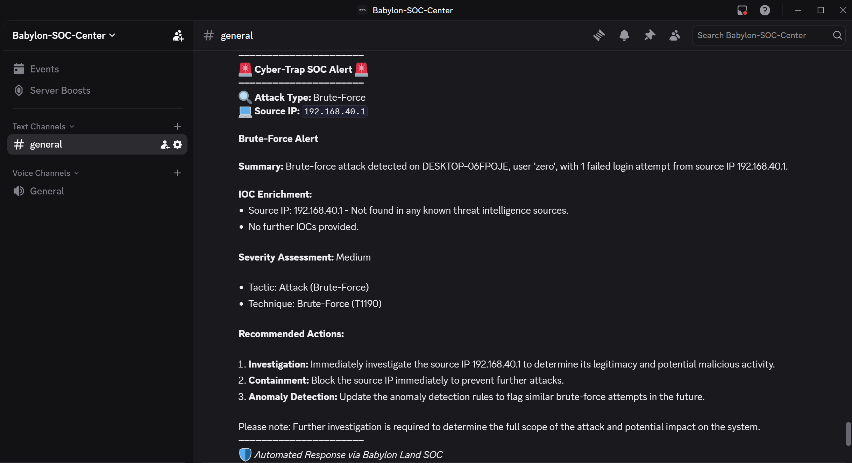Click the chat vertical scrollbar thumb
The height and width of the screenshot is (463, 852).
click(848, 434)
